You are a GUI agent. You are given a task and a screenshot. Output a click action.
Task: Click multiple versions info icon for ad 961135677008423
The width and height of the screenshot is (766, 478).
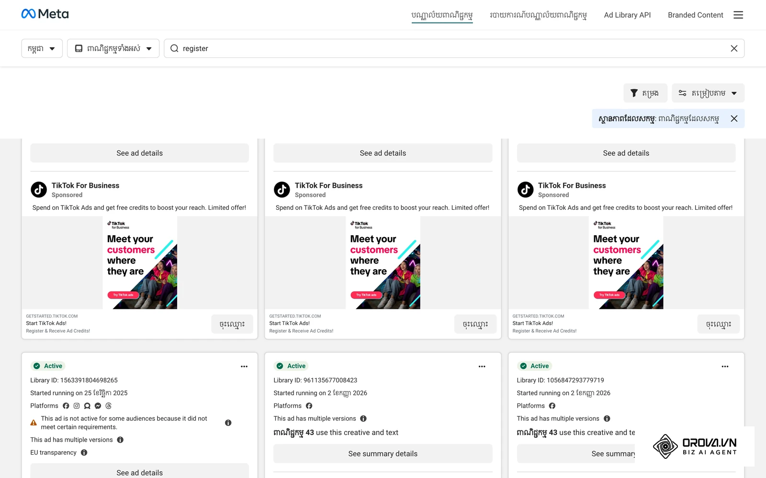click(x=363, y=419)
